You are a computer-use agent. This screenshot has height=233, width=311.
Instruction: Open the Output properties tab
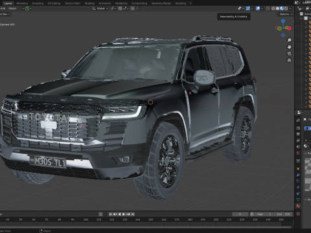(x=298, y=134)
